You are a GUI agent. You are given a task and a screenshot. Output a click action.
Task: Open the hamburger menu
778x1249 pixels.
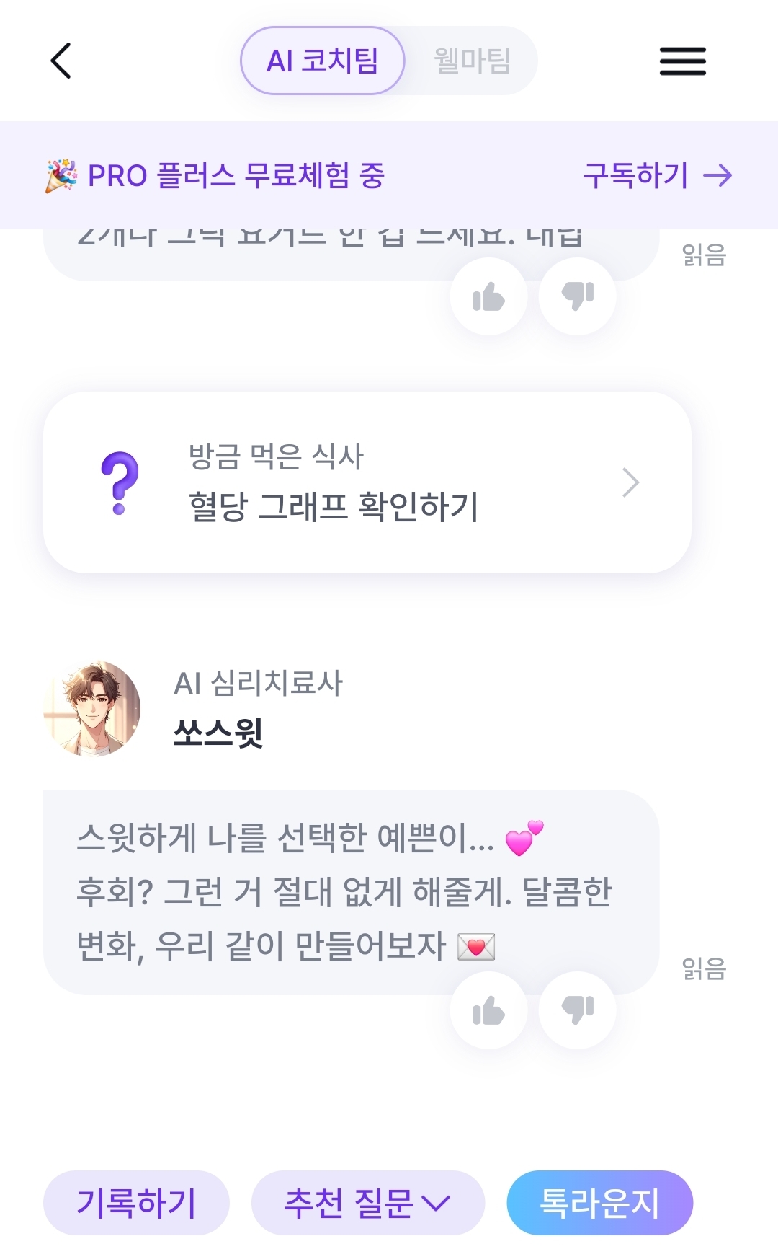pos(682,61)
